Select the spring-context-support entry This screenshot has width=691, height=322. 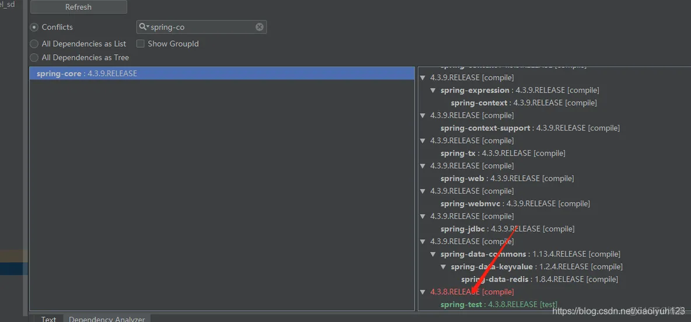[530, 128]
